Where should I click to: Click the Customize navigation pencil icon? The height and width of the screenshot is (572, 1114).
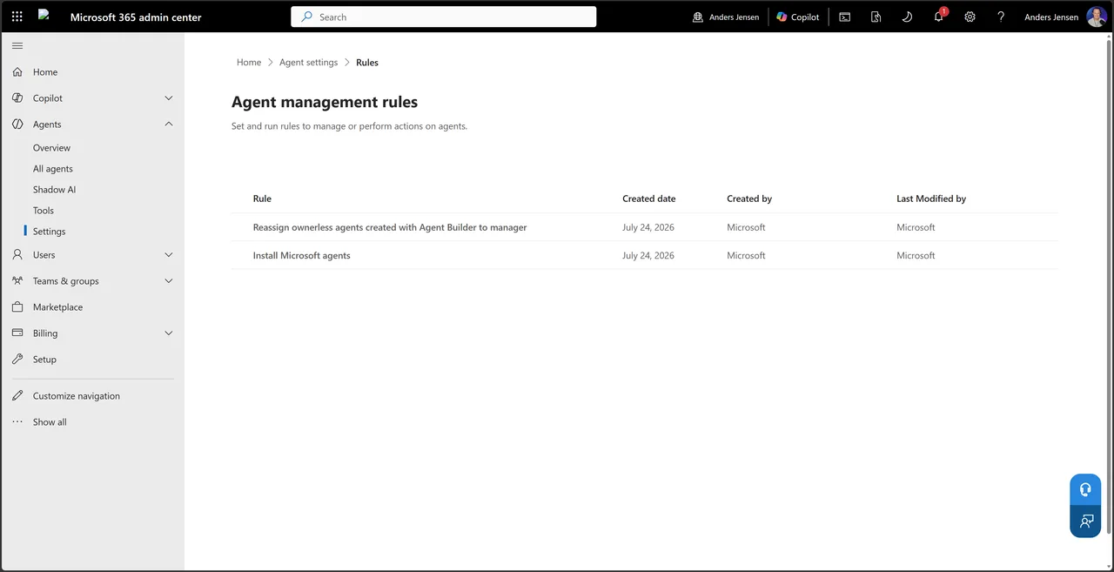point(17,396)
